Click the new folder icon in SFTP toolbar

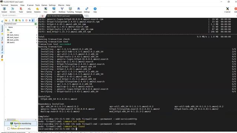tap(20, 20)
